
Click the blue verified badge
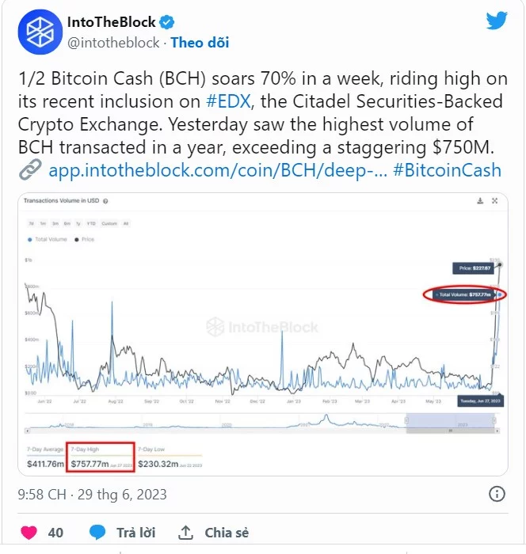166,22
